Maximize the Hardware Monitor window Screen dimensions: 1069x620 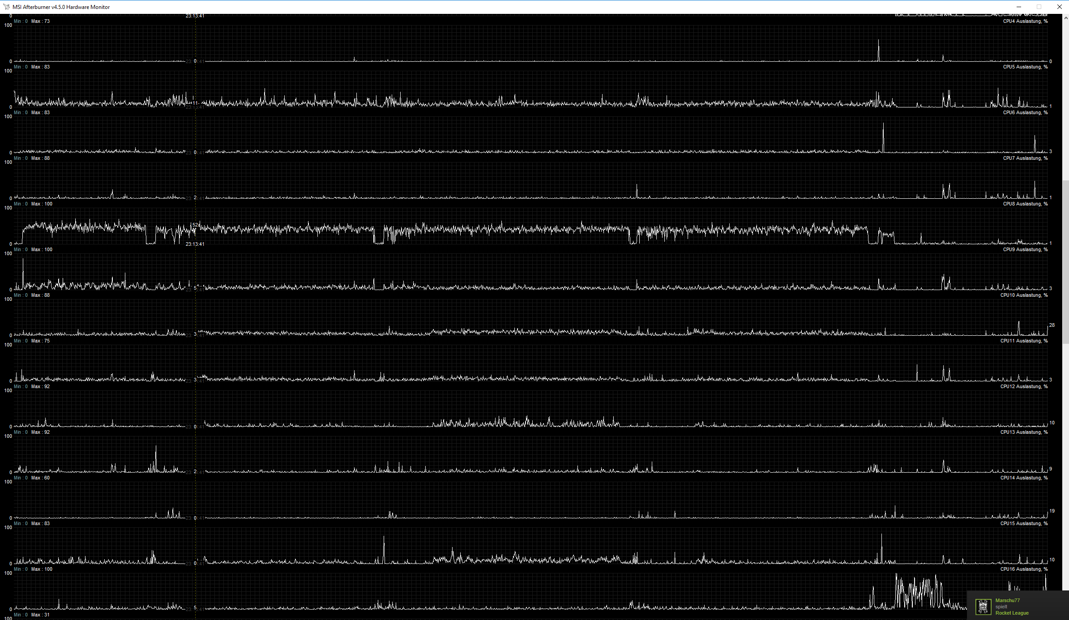click(1039, 7)
